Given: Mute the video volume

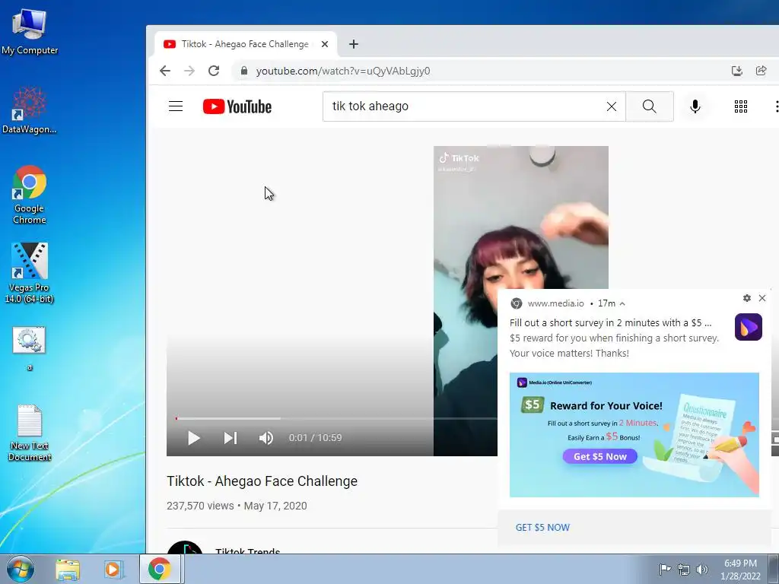Looking at the screenshot, I should [x=265, y=438].
